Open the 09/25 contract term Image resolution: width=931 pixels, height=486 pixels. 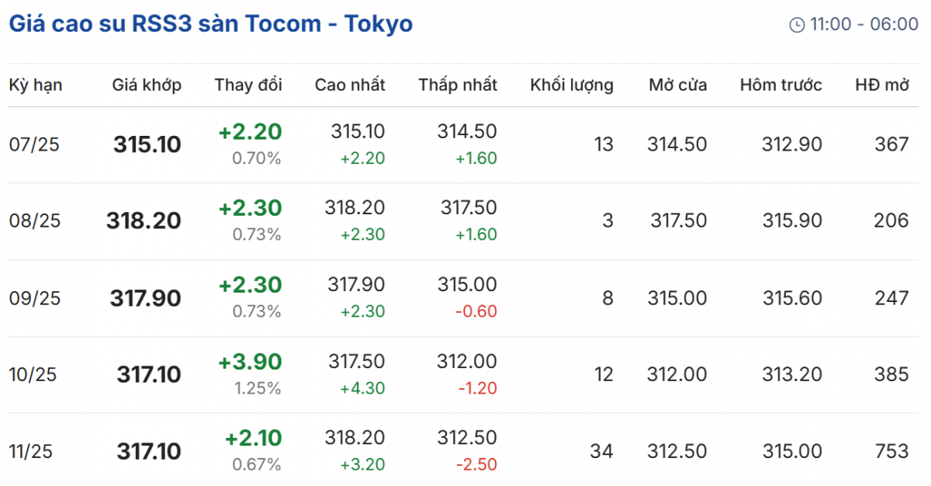click(x=35, y=298)
